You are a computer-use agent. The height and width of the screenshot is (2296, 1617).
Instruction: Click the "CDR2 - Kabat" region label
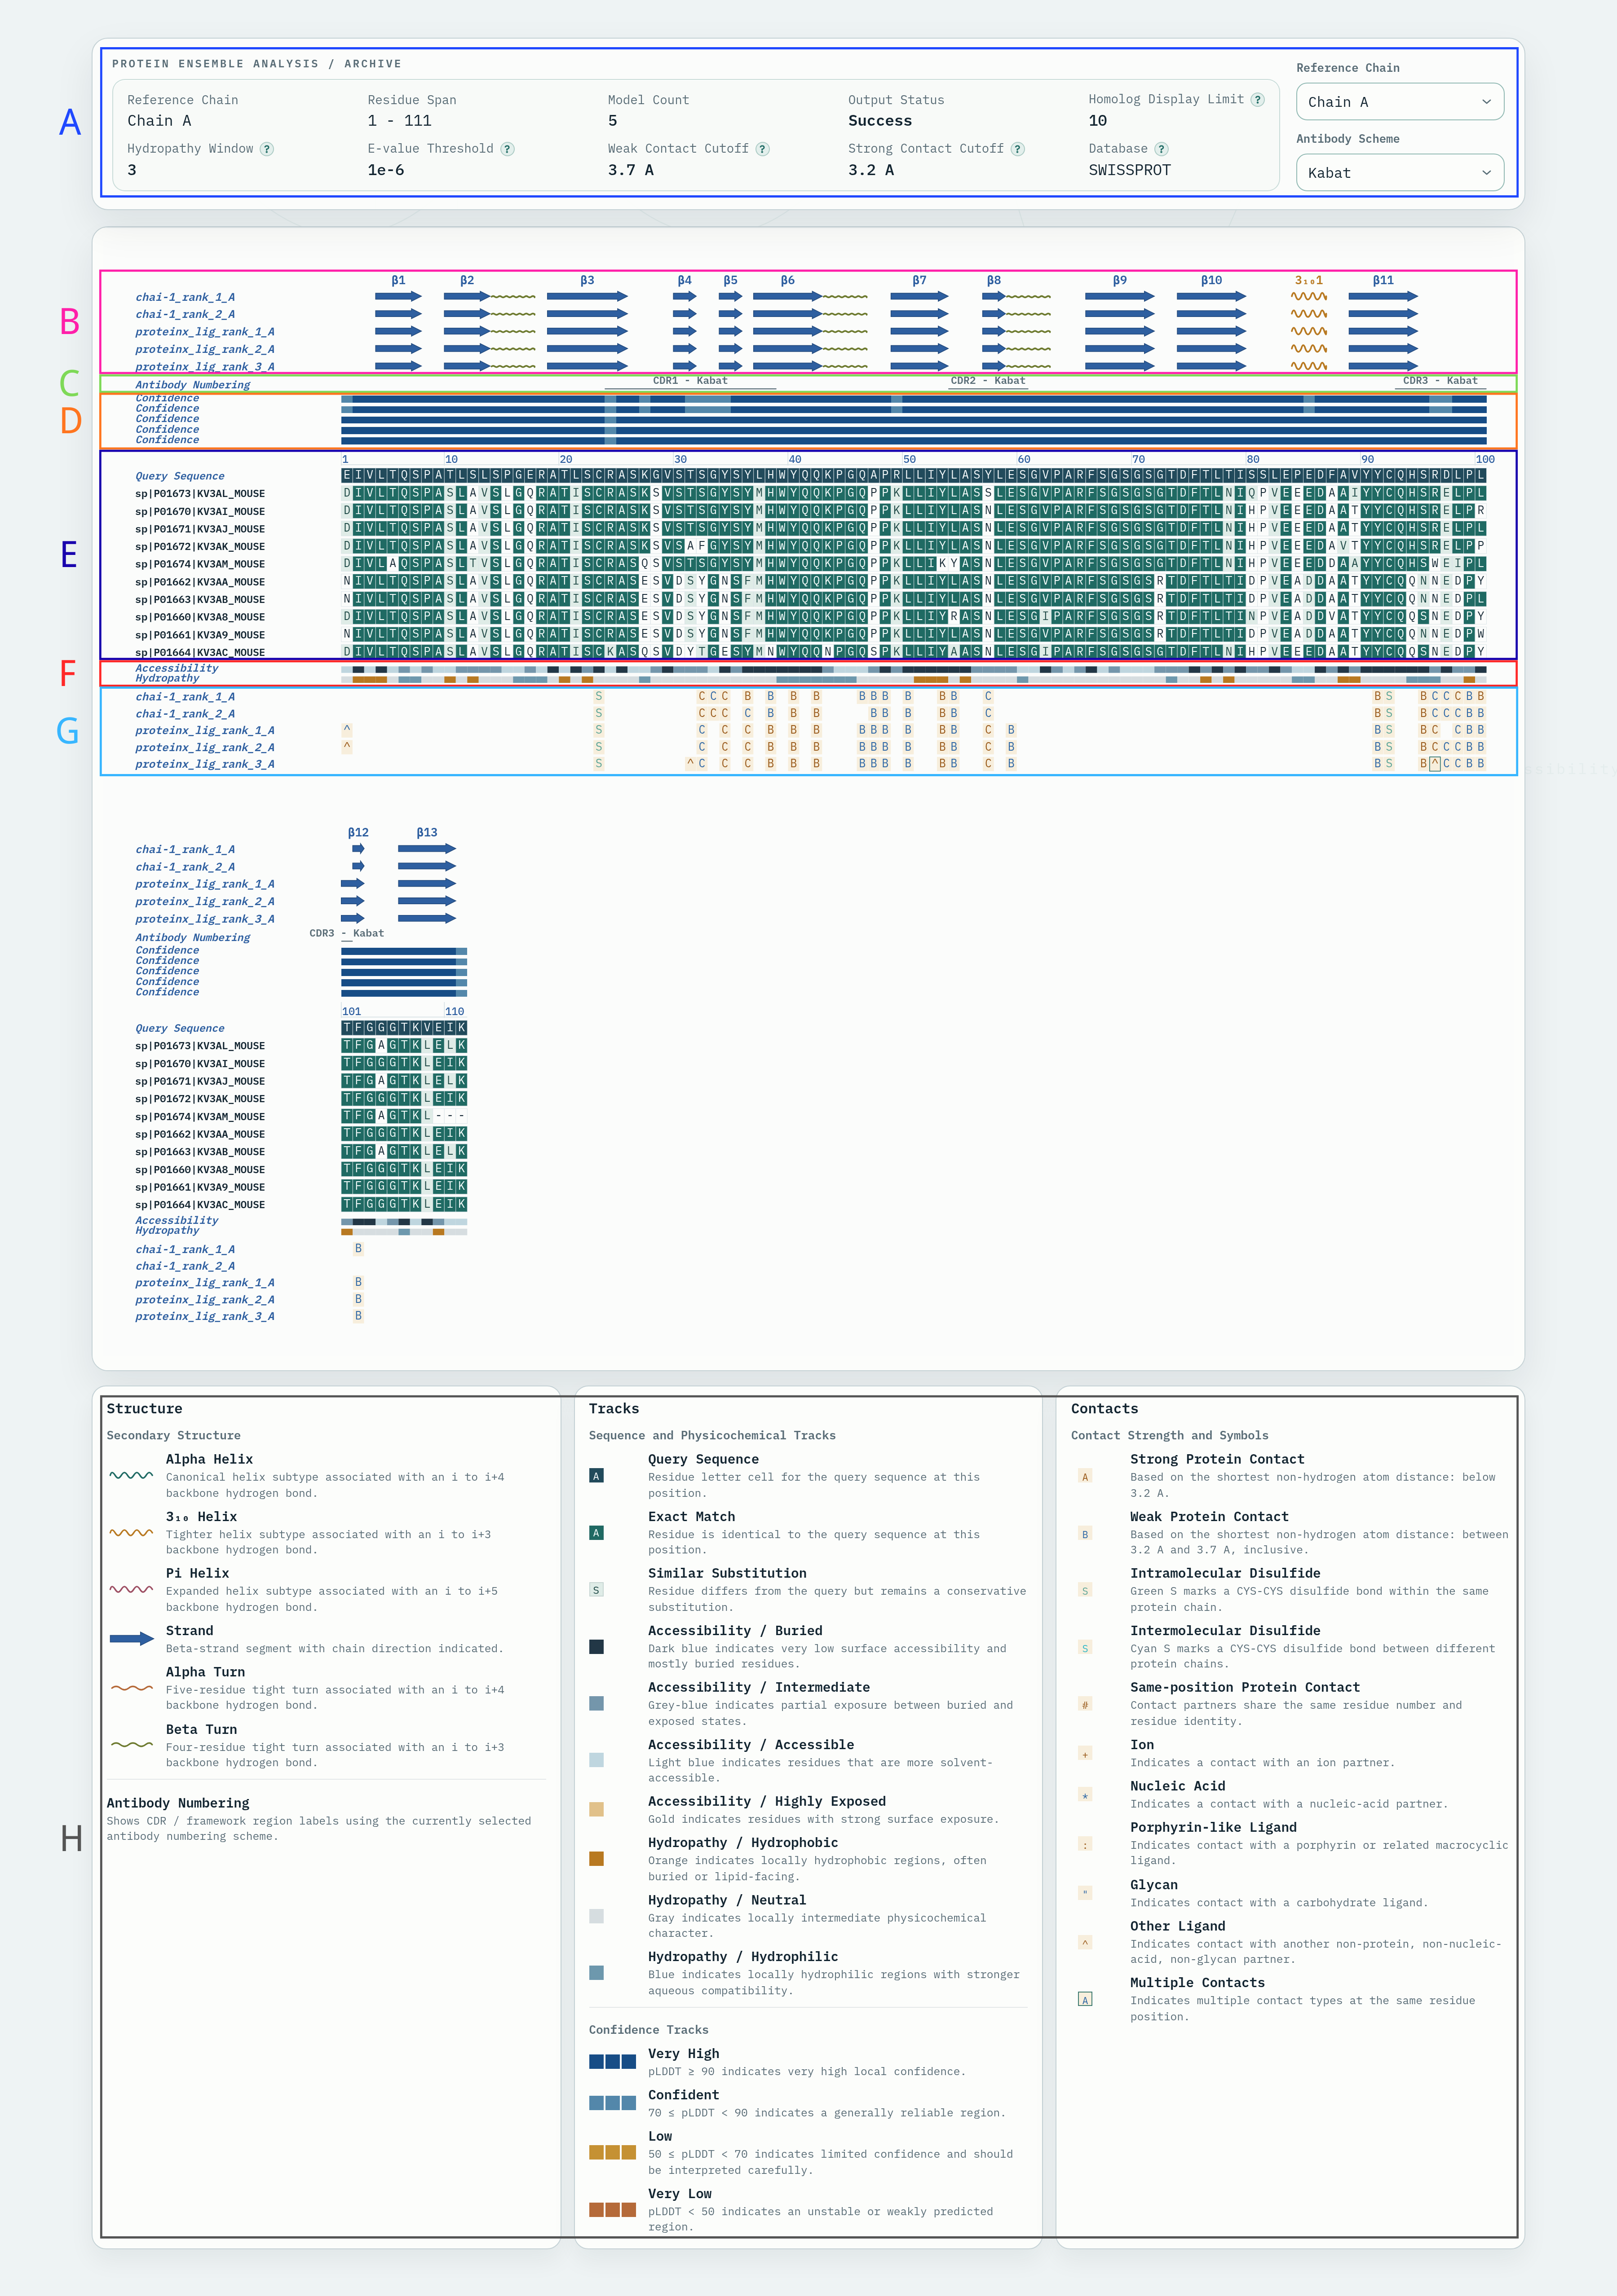click(x=988, y=381)
